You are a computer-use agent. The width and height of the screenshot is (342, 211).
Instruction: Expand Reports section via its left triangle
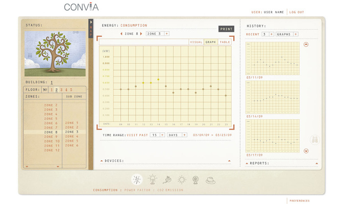point(247,163)
